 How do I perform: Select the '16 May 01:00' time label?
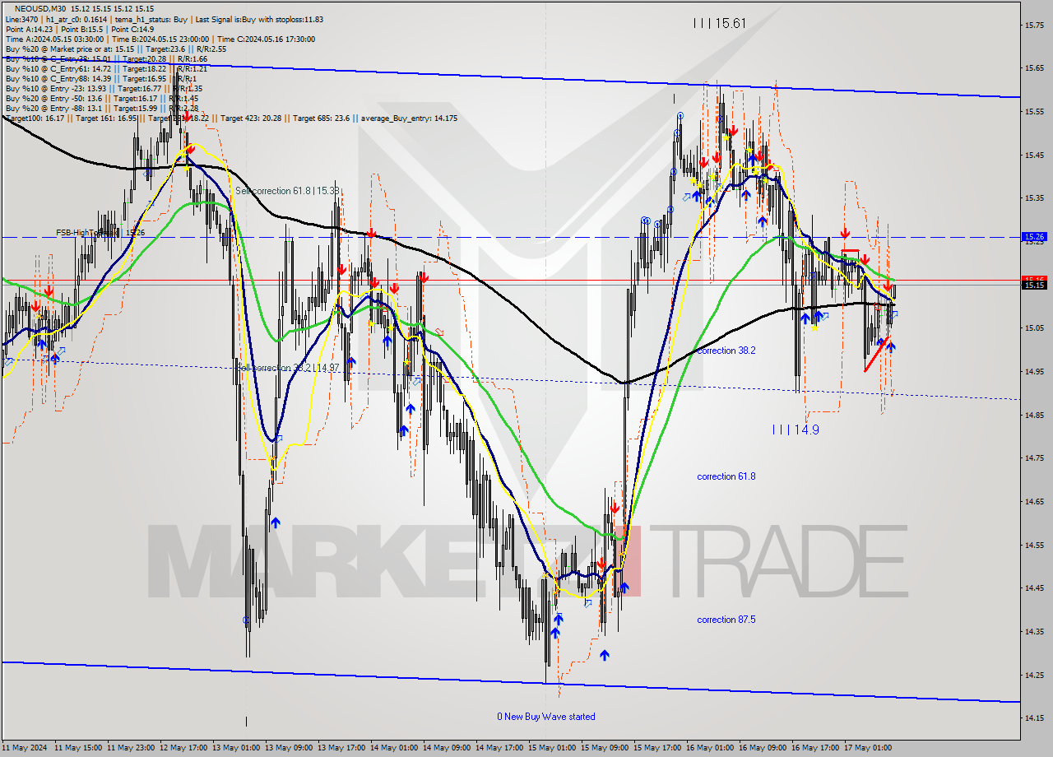tap(710, 748)
